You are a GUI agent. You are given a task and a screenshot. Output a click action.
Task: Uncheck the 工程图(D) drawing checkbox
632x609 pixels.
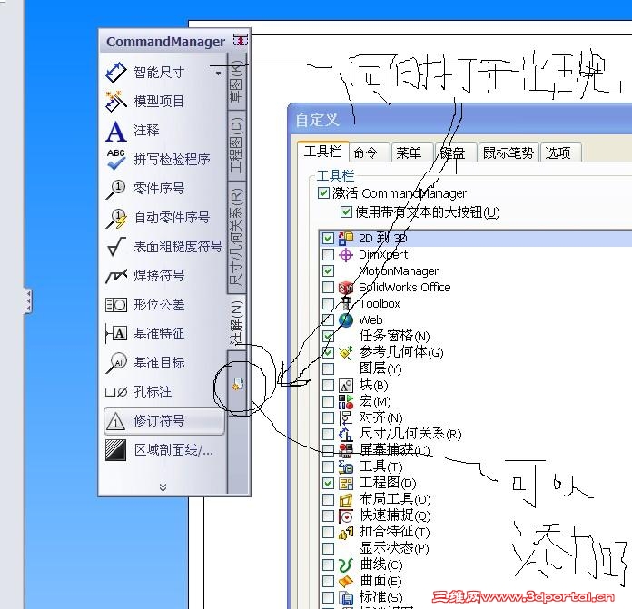(328, 484)
